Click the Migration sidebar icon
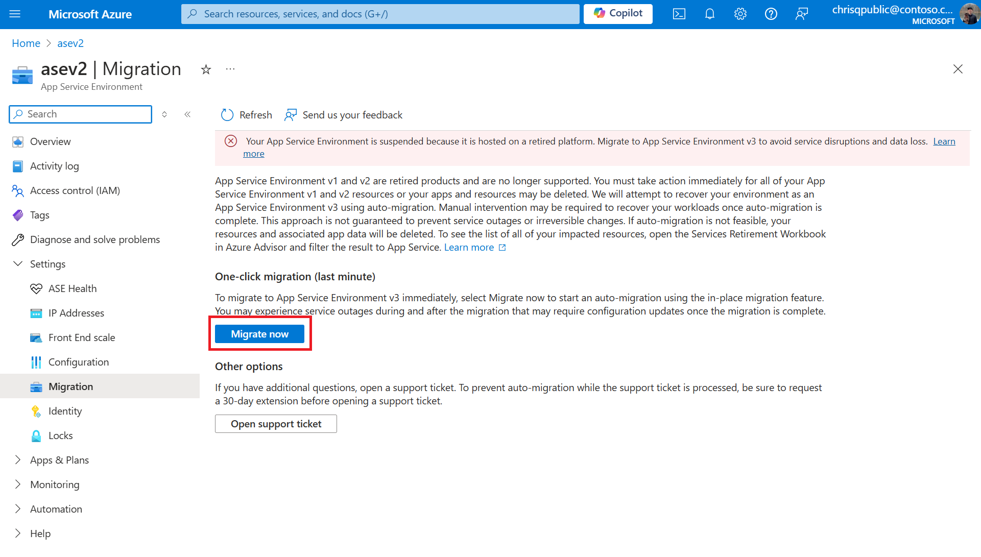 click(x=36, y=386)
